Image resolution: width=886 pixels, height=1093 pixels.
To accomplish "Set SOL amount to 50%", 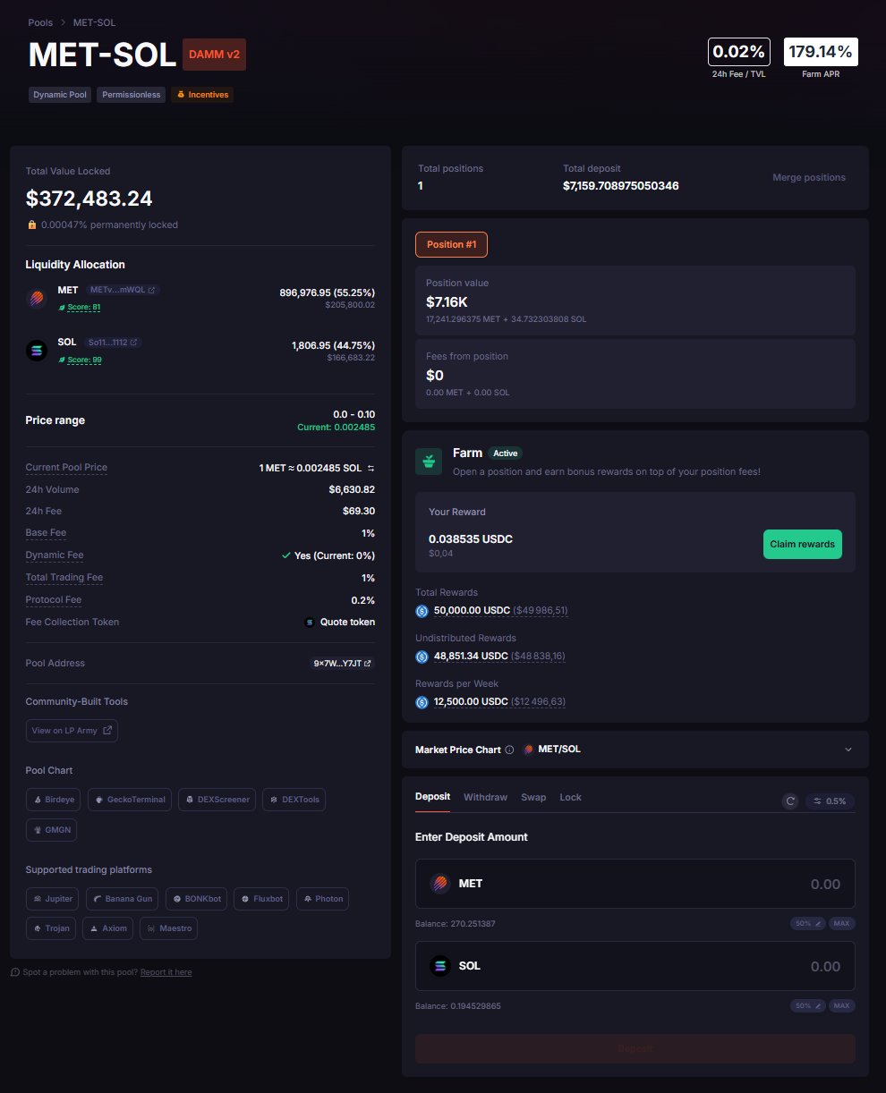I will click(807, 1005).
